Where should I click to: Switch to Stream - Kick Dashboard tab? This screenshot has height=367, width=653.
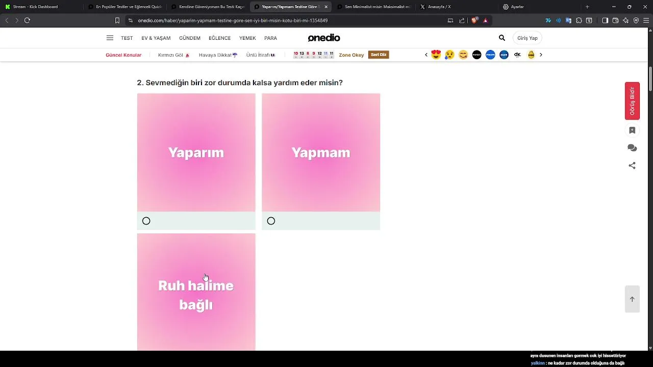41,7
